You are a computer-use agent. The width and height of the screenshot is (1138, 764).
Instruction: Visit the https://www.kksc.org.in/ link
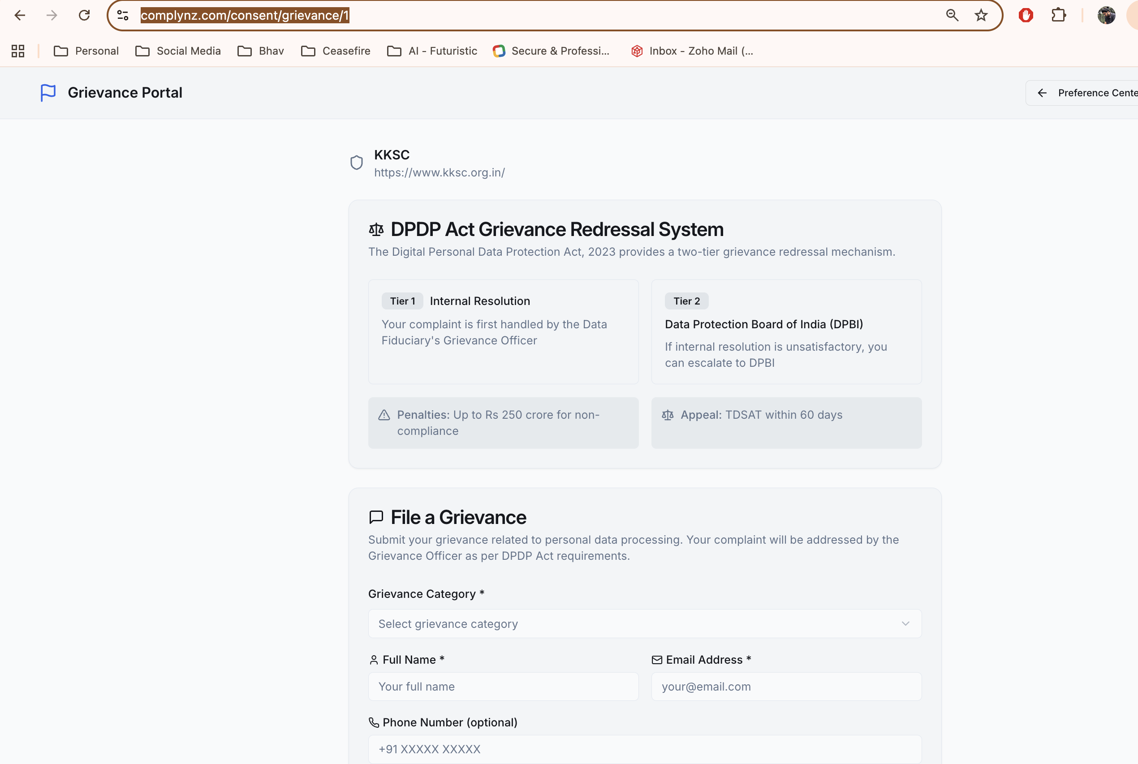click(439, 172)
